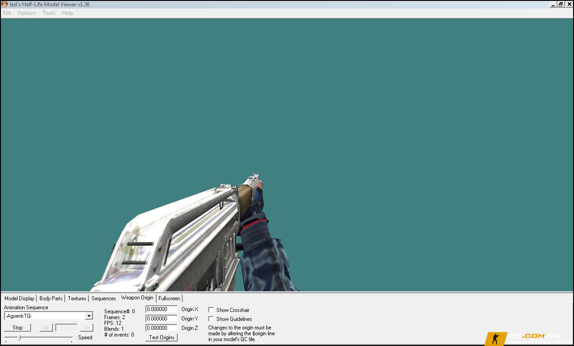Viewport: 574px width, 346px height.
Task: Click the app icon in the title bar
Action: click(4, 4)
